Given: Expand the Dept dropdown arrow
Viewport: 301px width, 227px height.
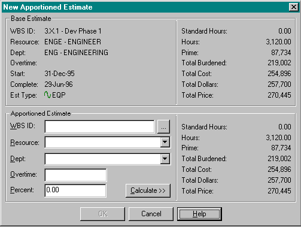Looking at the screenshot, I should point(165,159).
